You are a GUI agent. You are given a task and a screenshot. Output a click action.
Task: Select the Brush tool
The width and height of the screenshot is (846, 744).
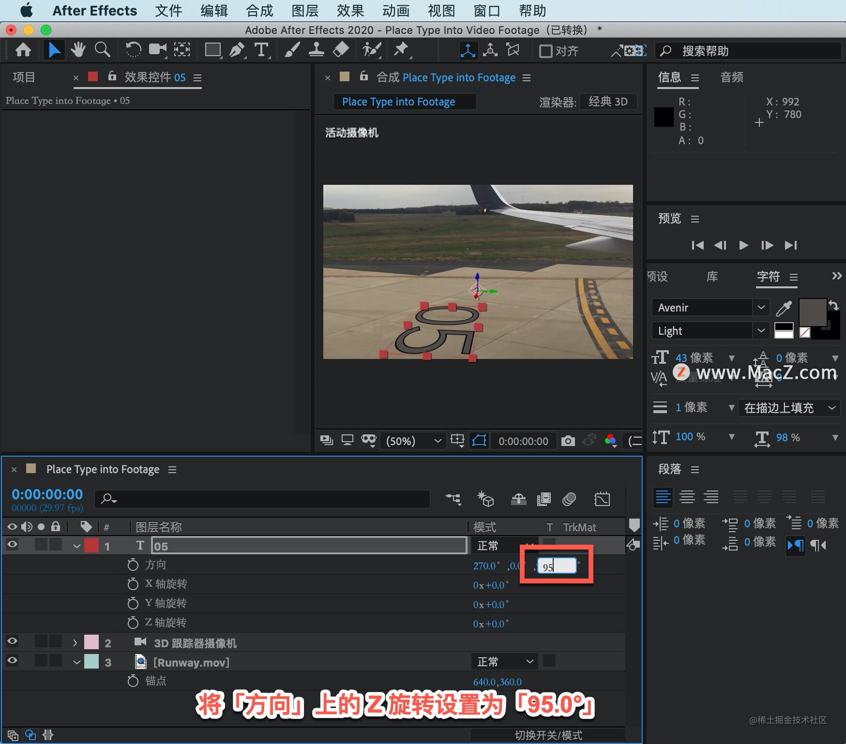(x=292, y=50)
